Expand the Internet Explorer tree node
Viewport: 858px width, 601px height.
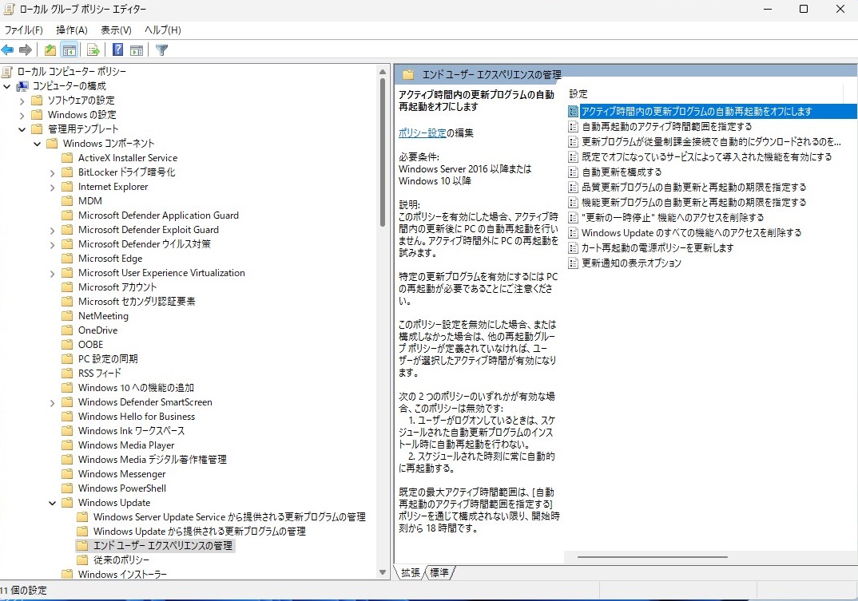52,187
